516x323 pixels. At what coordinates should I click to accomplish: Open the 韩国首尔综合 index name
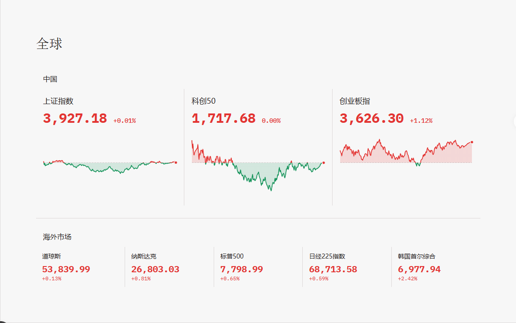click(x=417, y=256)
